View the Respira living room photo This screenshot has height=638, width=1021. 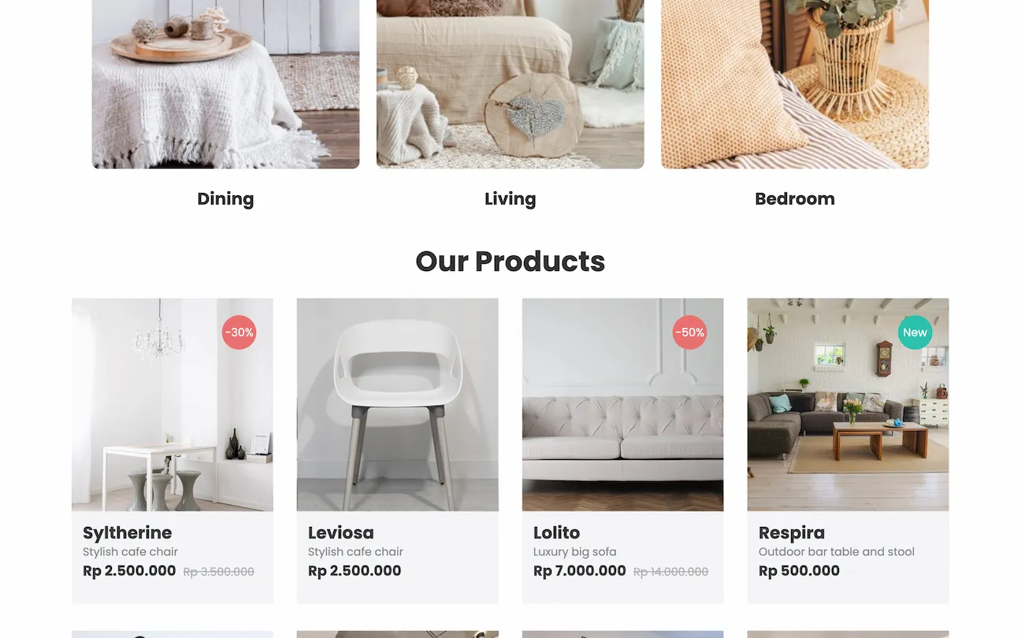[848, 405]
